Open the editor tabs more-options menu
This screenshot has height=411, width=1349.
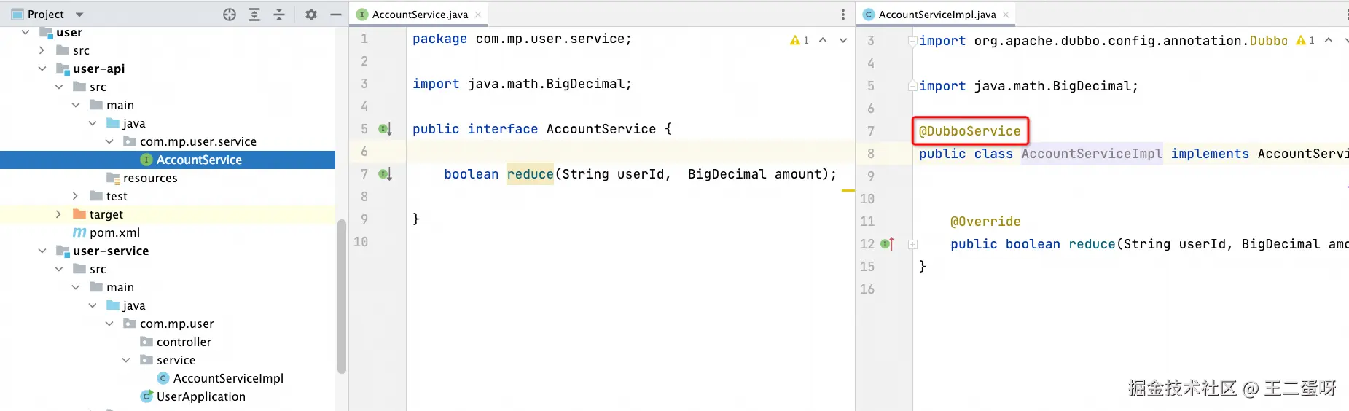click(843, 15)
